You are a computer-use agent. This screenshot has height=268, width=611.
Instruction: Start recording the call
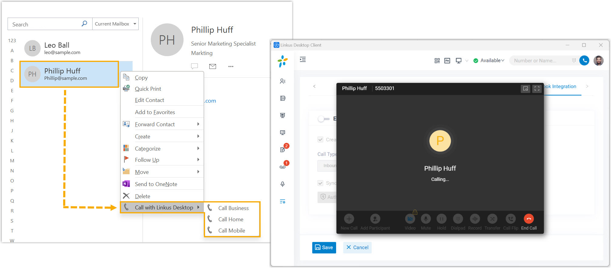pyautogui.click(x=475, y=222)
